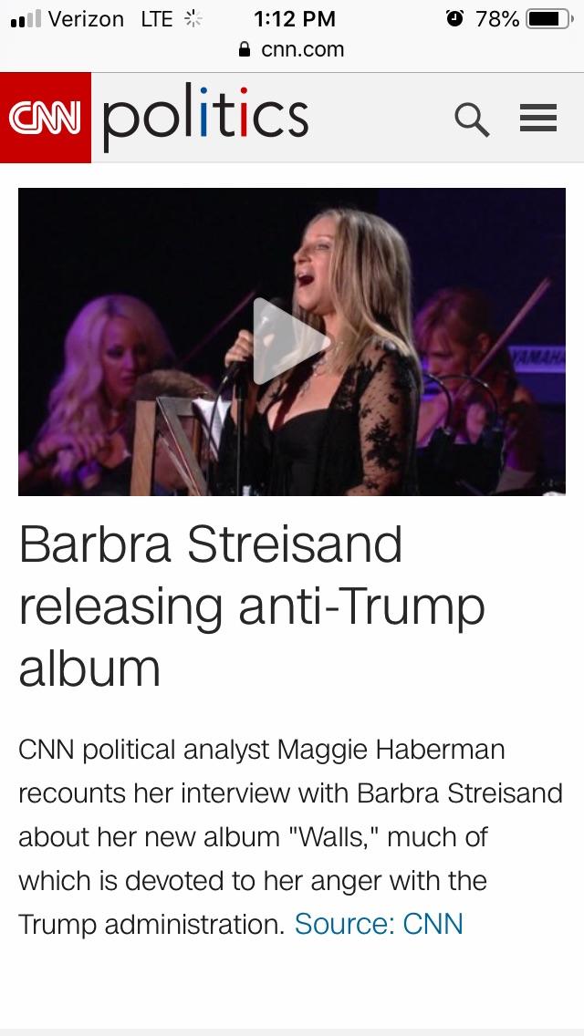The image size is (584, 1036).
Task: Tap the battery icon in status bar
Action: pos(550,19)
